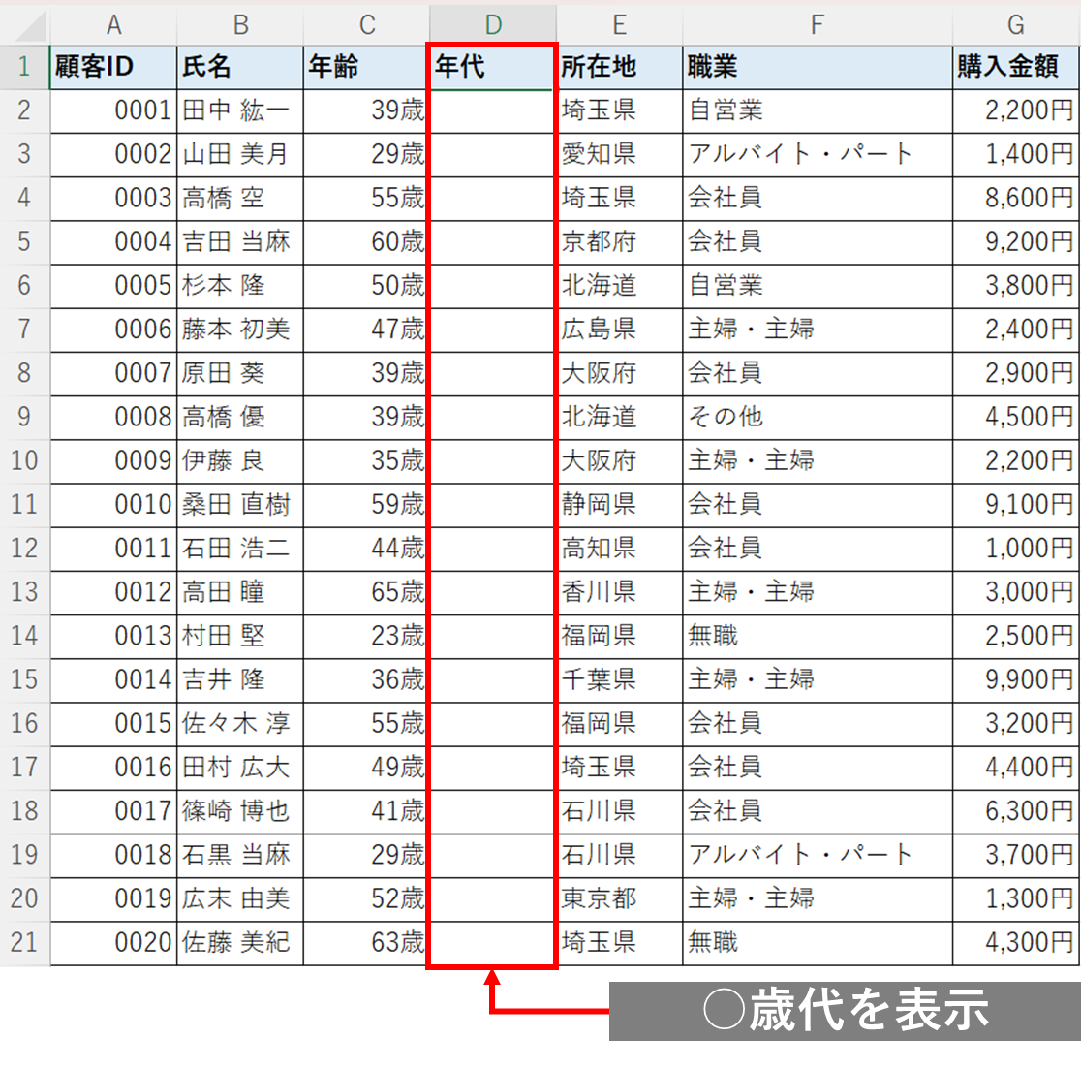Select cell containing 桑田 直樹

(240, 505)
